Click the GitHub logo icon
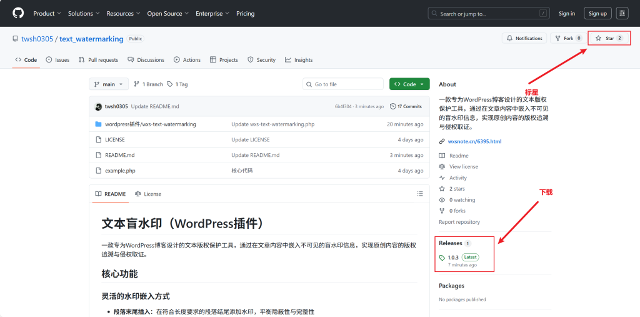This screenshot has height=317, width=640. tap(18, 13)
